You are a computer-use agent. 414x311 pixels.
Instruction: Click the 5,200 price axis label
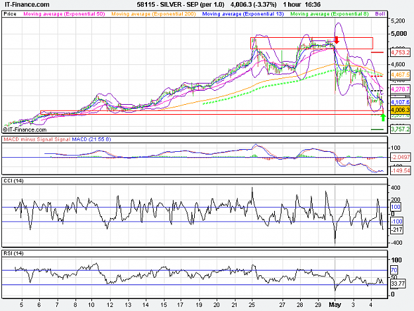[x=397, y=21]
